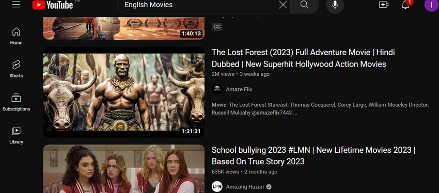
Task: Visit the Amaze Flix channel name
Action: click(x=239, y=89)
